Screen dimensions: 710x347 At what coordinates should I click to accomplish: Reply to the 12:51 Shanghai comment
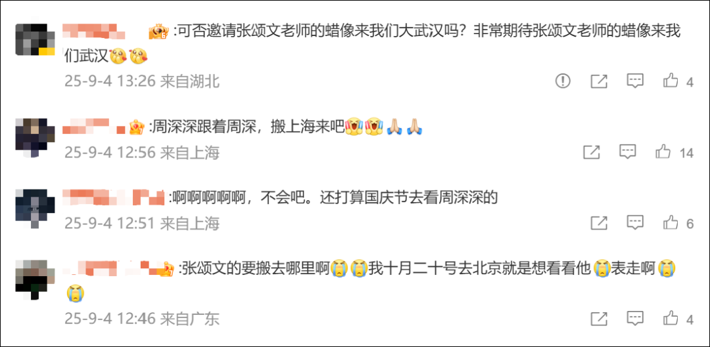tap(635, 223)
